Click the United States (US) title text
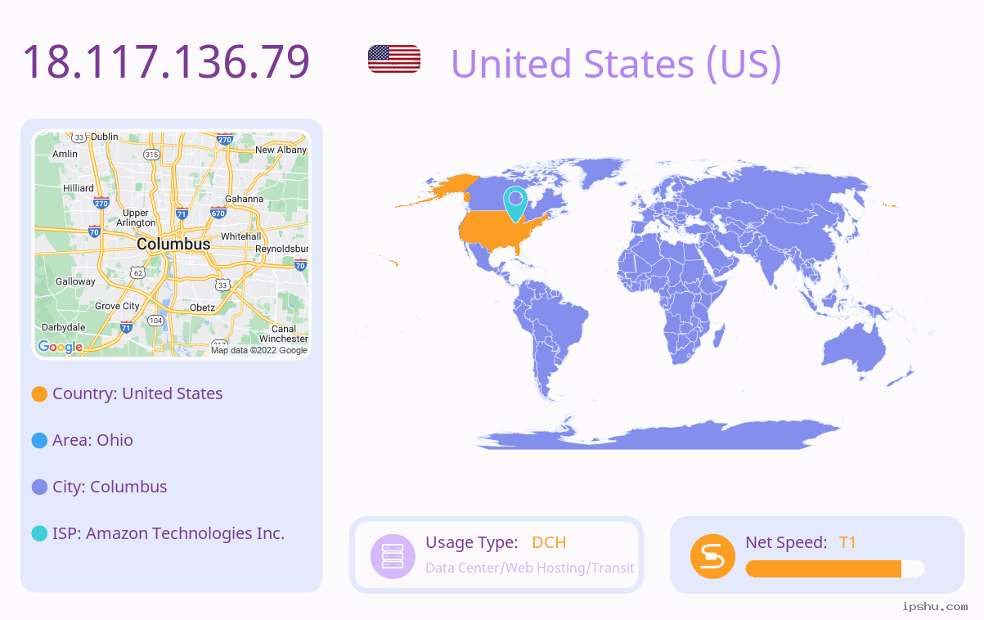 click(x=616, y=64)
